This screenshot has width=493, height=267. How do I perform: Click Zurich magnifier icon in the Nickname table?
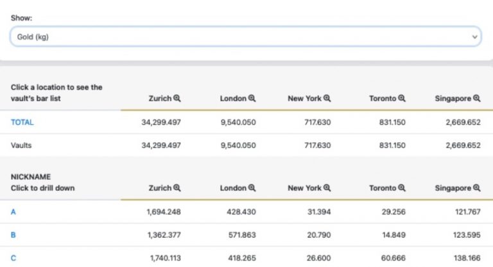(177, 188)
